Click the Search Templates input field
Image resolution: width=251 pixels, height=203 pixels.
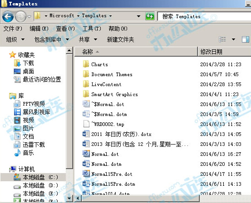point(204,16)
